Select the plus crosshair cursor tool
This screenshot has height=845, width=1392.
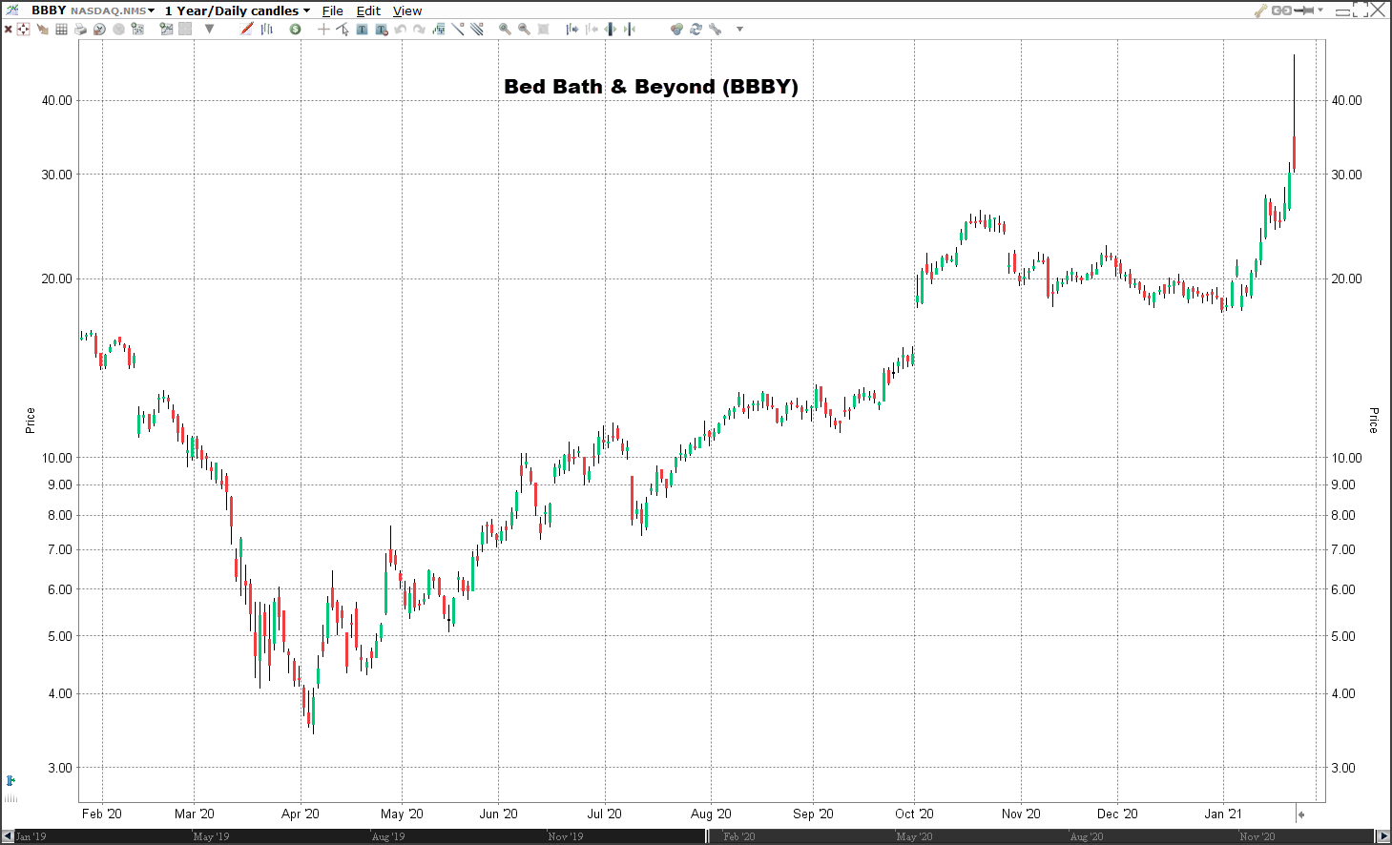[x=323, y=29]
